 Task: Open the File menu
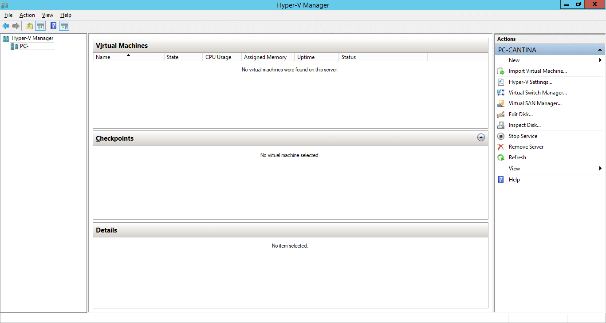pyautogui.click(x=8, y=15)
